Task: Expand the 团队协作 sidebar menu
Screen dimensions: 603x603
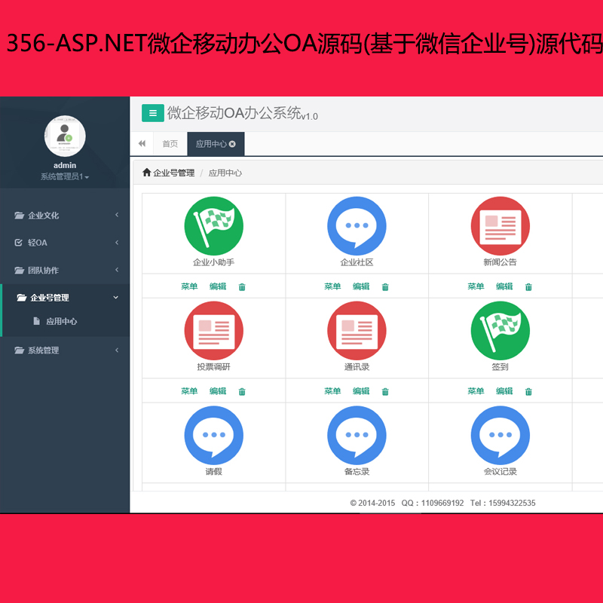Action: pyautogui.click(x=65, y=270)
